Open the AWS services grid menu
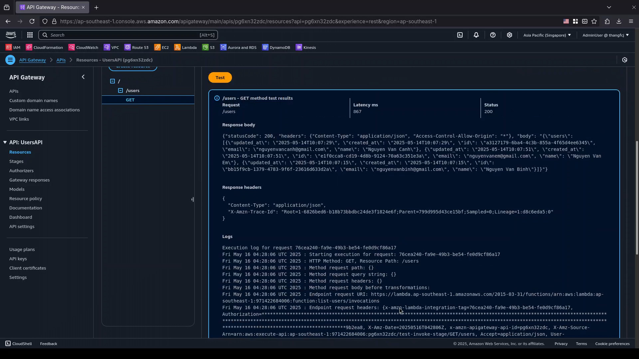Viewport: 639px width, 359px height. point(30,35)
